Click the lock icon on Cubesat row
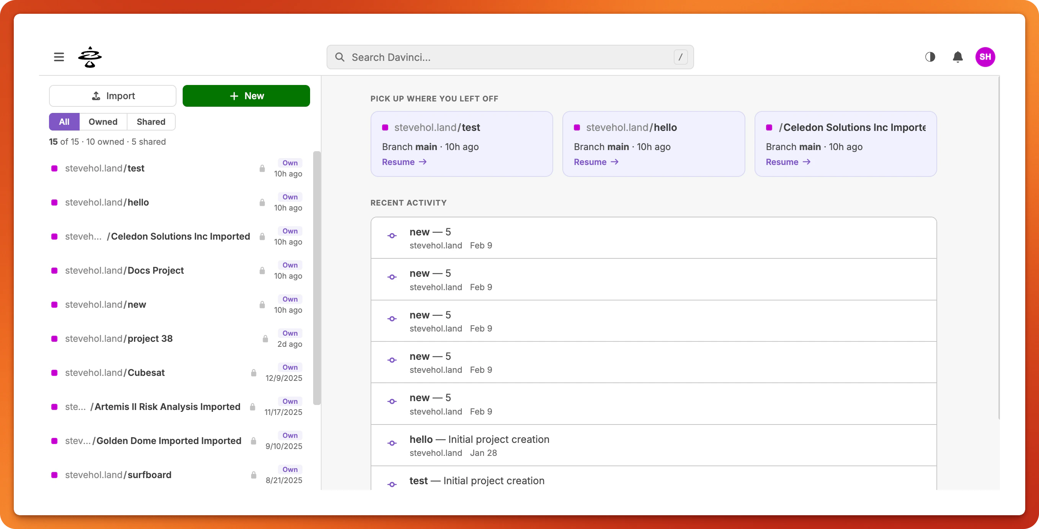The height and width of the screenshot is (529, 1039). [254, 372]
